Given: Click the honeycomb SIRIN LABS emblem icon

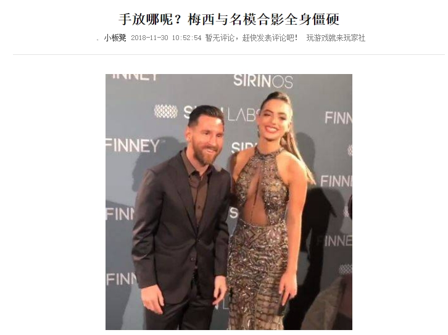Looking at the screenshot, I should pyautogui.click(x=166, y=111).
